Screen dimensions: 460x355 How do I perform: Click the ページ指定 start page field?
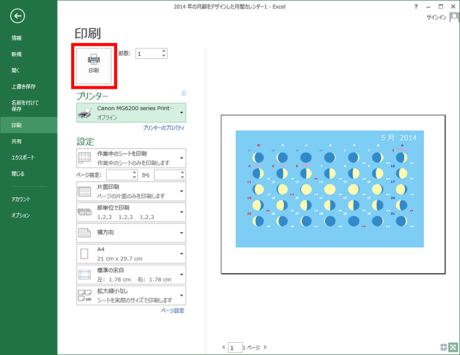[x=119, y=175]
